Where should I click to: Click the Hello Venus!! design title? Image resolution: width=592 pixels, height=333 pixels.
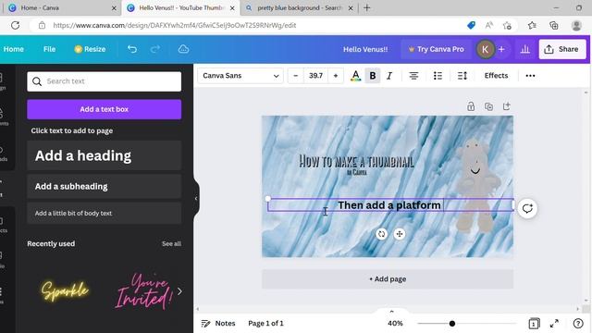pos(365,49)
